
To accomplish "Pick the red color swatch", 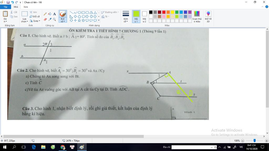I will [x=164, y=12].
